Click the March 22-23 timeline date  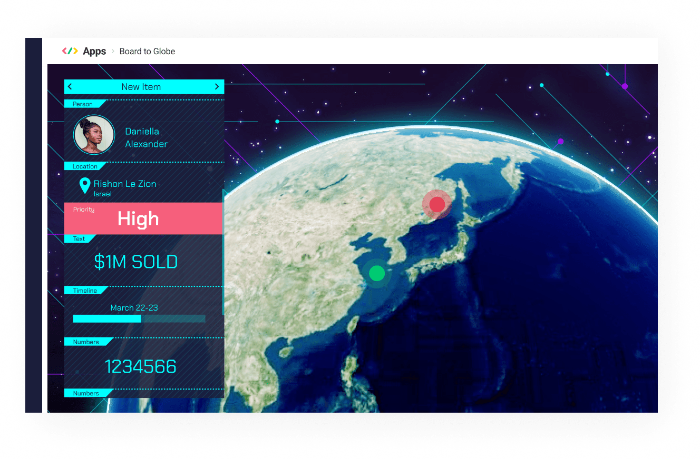click(x=134, y=307)
